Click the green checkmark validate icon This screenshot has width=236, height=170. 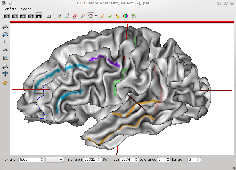(110, 16)
